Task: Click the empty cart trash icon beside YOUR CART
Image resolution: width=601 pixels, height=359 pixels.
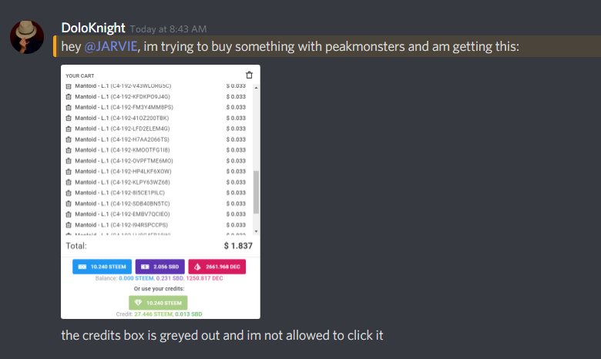Action: [x=249, y=75]
